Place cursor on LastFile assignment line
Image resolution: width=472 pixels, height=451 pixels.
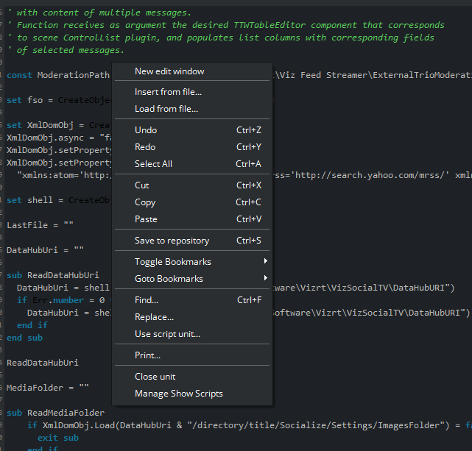(x=40, y=225)
